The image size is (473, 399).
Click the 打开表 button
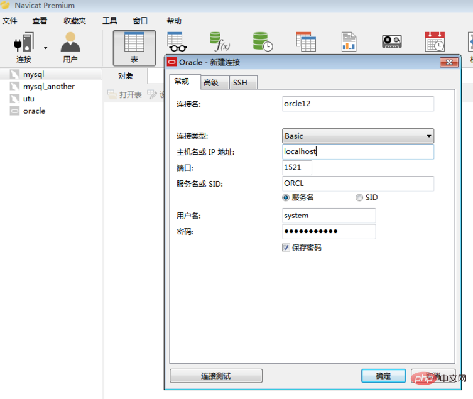coord(125,95)
